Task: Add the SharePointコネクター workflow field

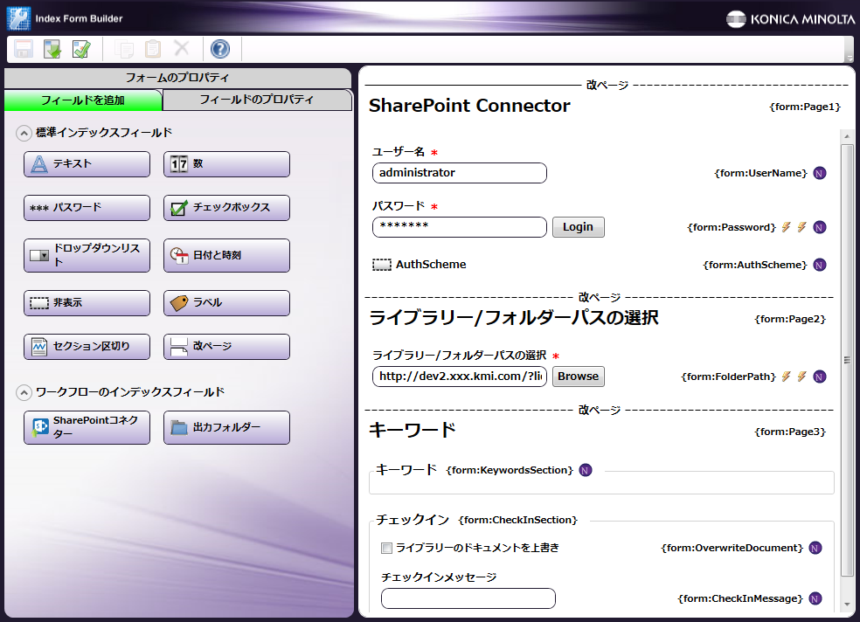Action: (87, 427)
